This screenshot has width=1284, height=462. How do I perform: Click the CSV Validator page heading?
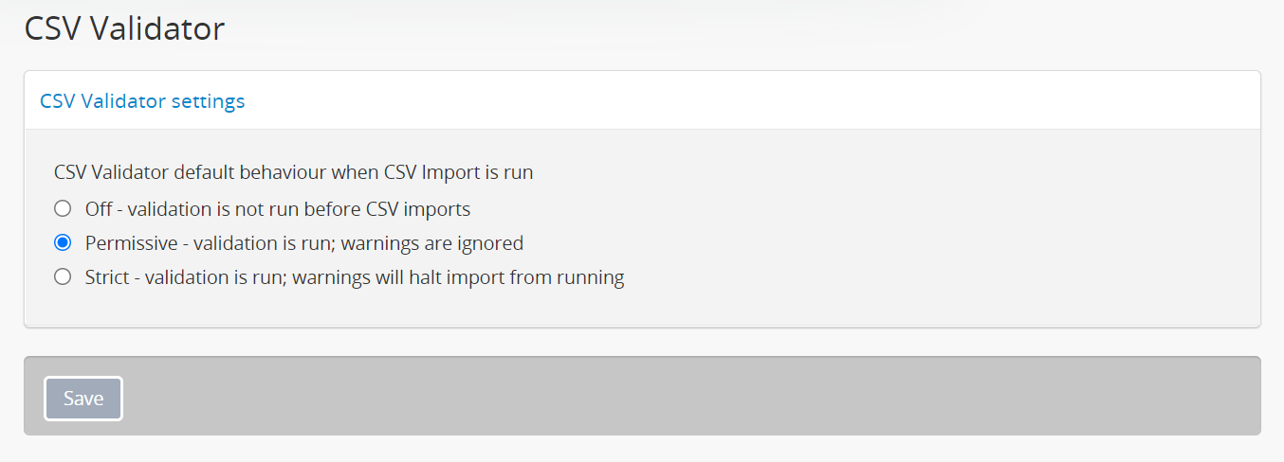pos(124,28)
